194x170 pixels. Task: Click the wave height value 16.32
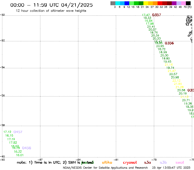click(x=18, y=152)
